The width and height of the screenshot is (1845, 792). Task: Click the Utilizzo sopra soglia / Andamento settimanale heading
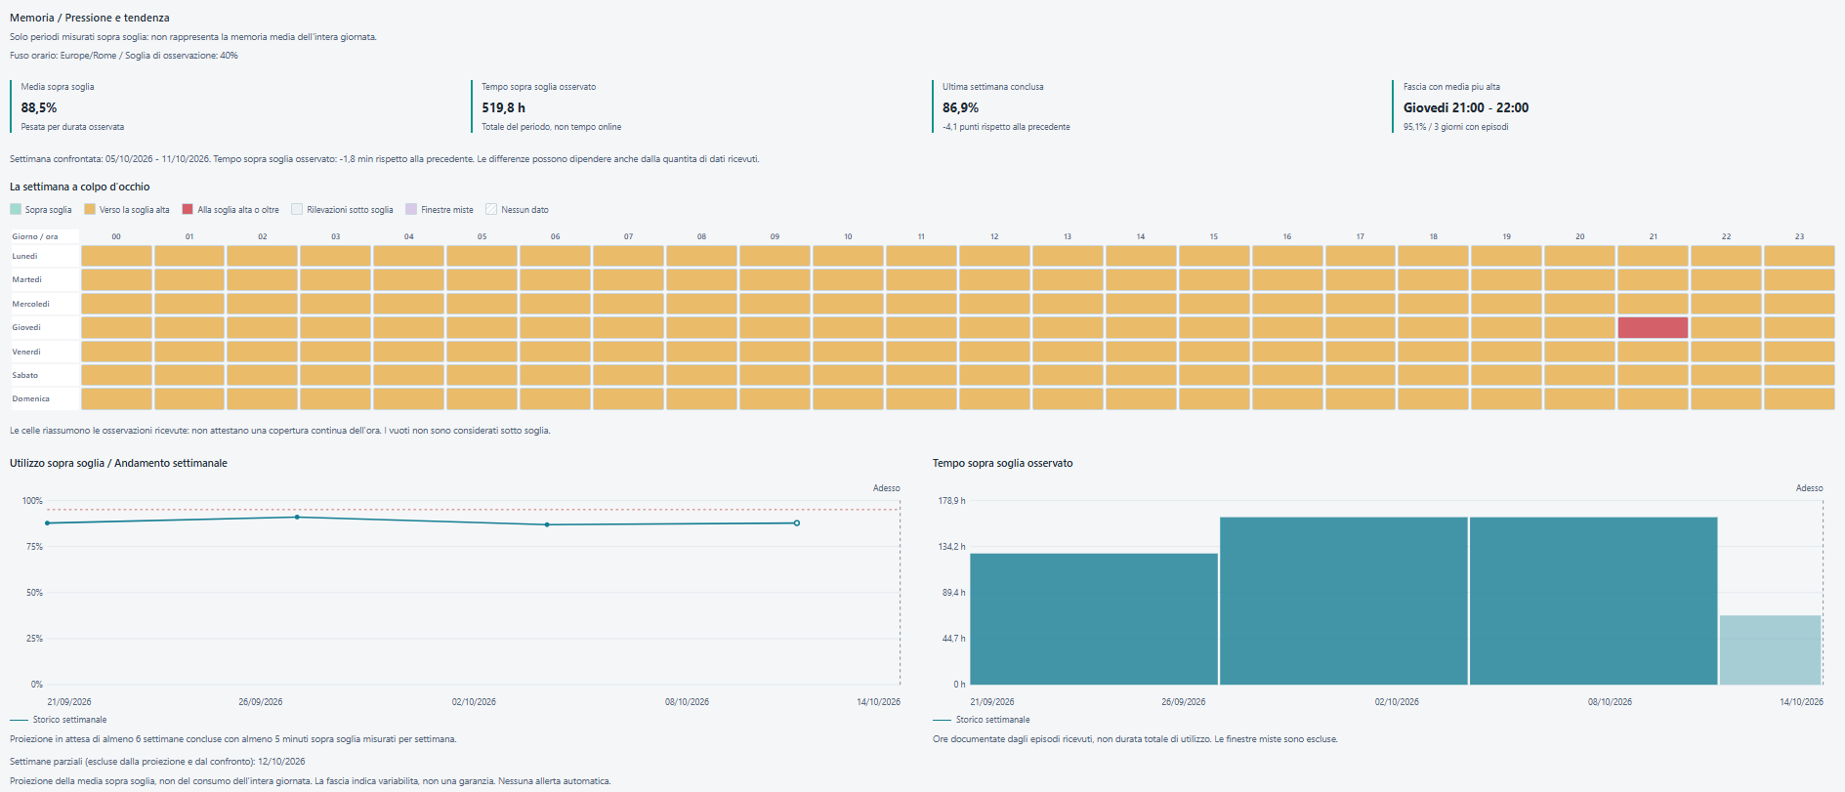(118, 463)
